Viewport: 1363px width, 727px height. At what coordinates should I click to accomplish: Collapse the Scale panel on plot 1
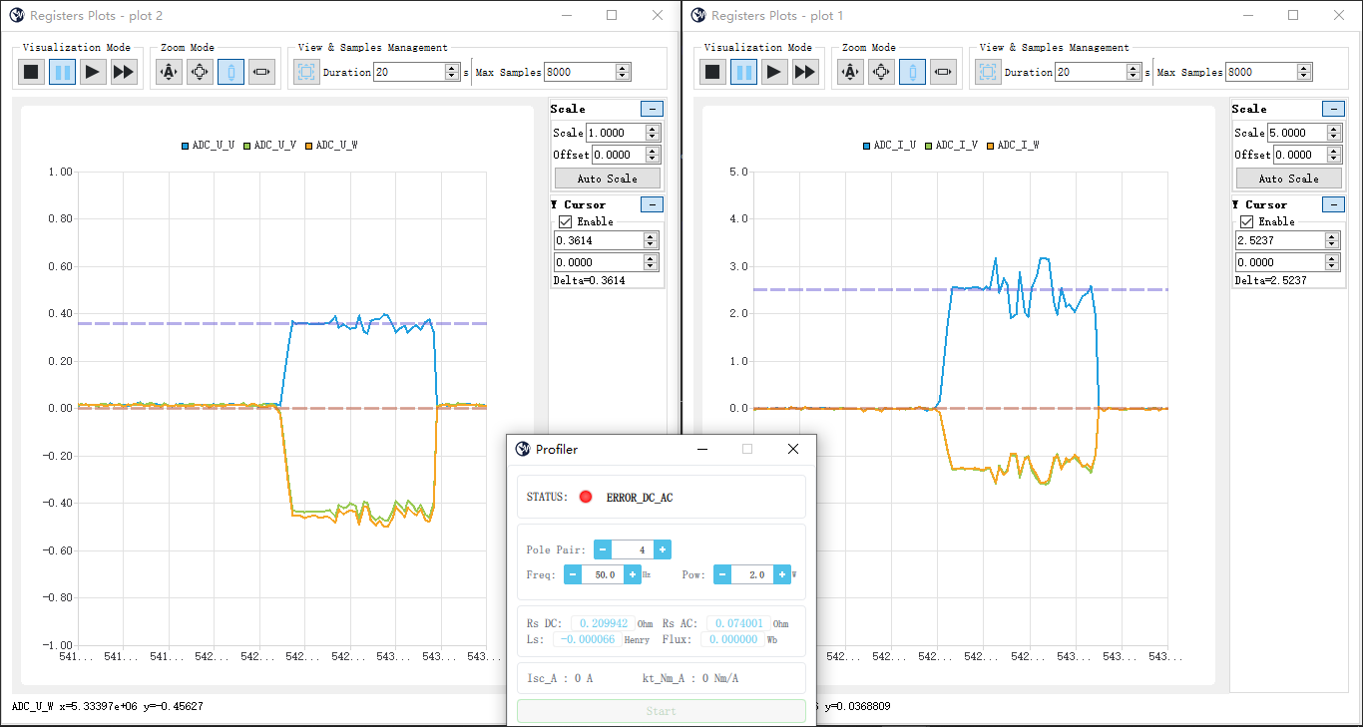coord(1334,108)
